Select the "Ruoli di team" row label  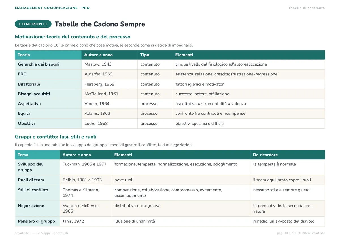click(x=37, y=180)
